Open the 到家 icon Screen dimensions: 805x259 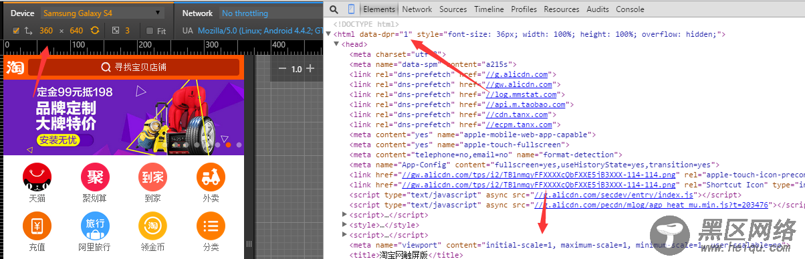152,177
